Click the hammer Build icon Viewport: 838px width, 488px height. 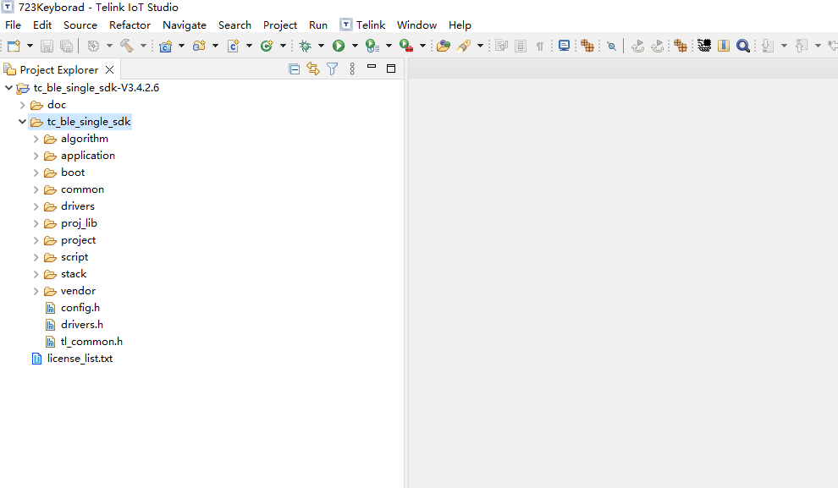click(x=127, y=46)
